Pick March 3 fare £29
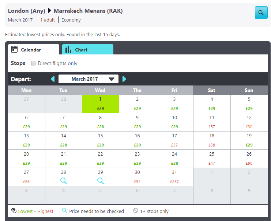 [x=174, y=104]
